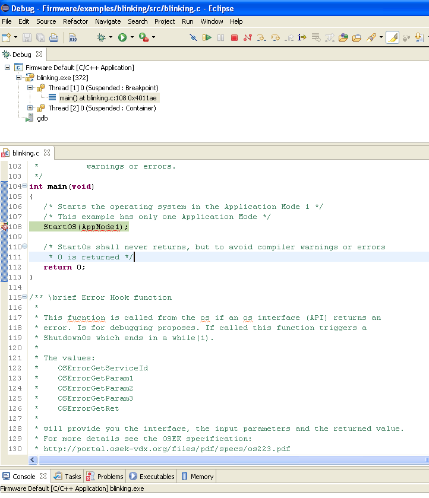Click the Save toolbar icon
The image size is (429, 498).
pos(27,38)
